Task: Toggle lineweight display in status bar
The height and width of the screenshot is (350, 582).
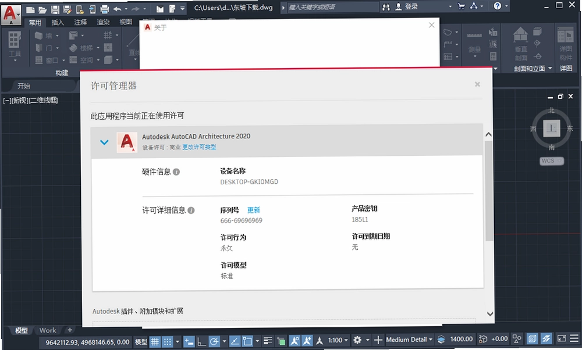Action: (x=268, y=341)
